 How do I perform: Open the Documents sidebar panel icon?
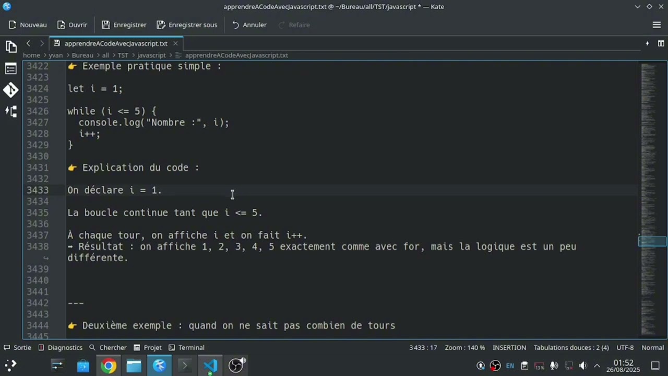click(x=10, y=47)
